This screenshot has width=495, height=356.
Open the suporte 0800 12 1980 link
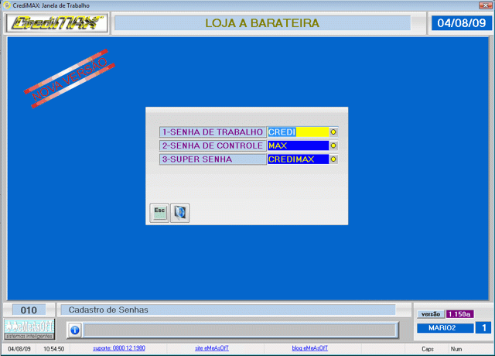[x=119, y=349]
